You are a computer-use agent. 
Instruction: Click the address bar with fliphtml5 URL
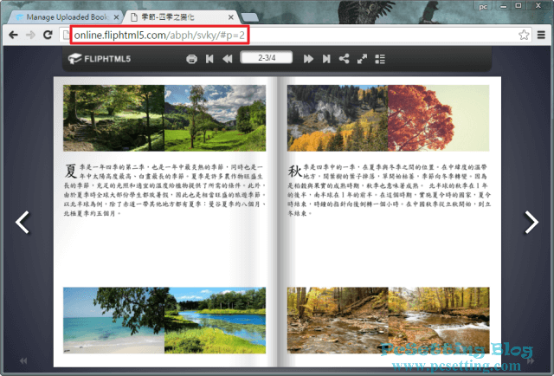point(260,35)
